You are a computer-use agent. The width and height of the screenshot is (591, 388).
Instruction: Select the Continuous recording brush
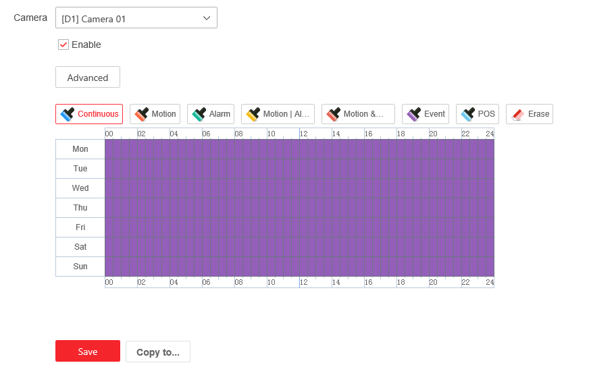click(x=89, y=114)
